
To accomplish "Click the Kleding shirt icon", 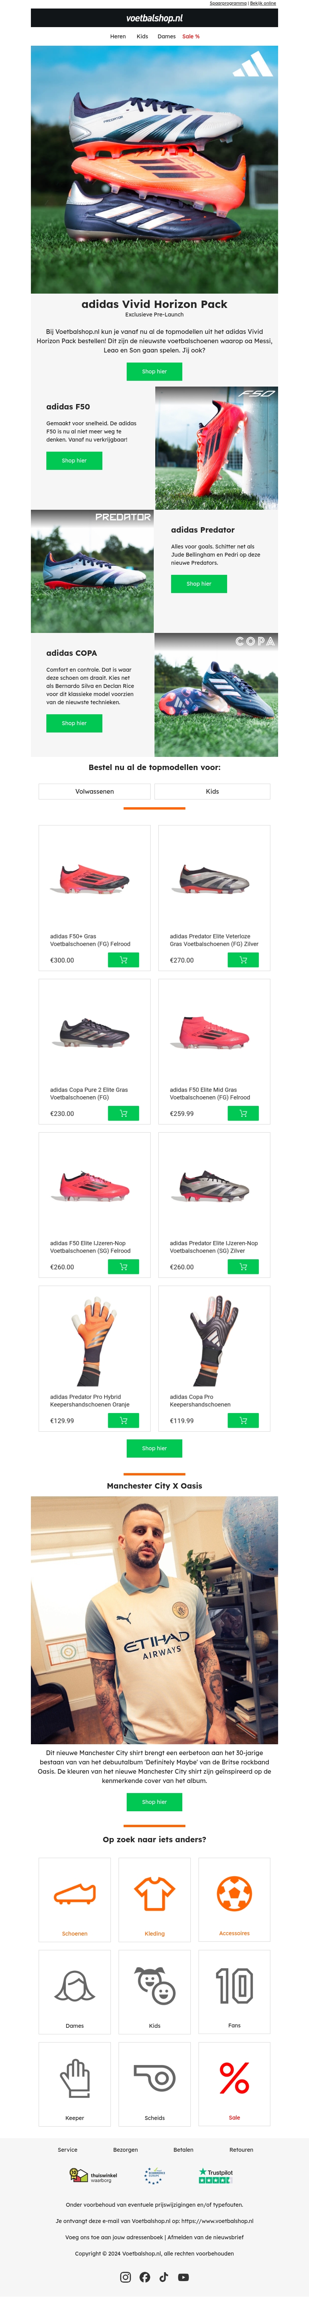I will pos(154,1892).
